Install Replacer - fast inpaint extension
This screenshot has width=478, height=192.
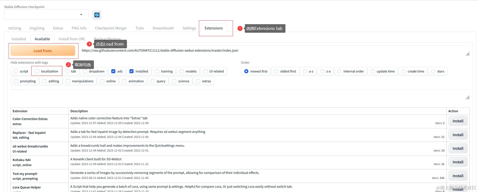(458, 135)
